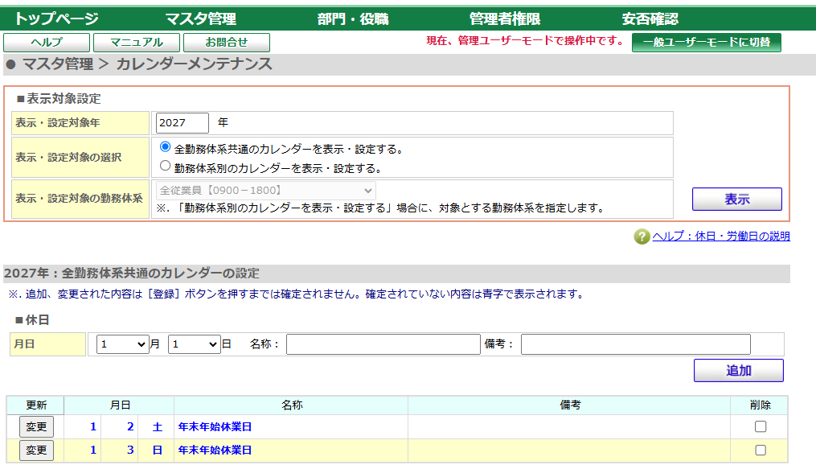Click 年末年始休業日 in the 土 row

click(x=215, y=427)
